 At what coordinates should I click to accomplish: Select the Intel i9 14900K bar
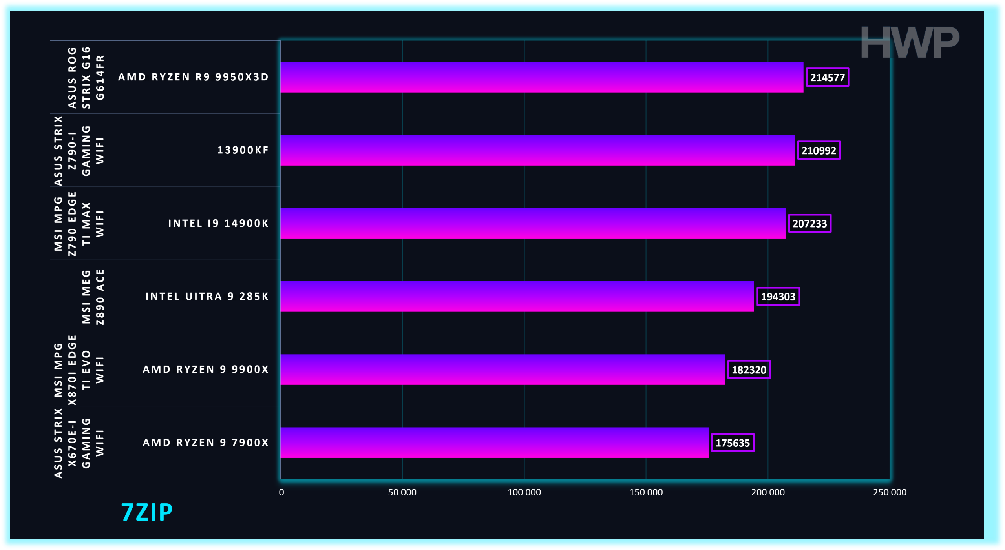[x=533, y=223]
